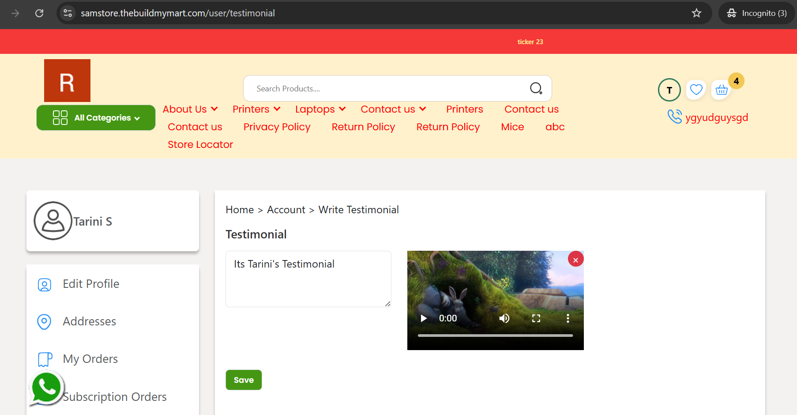Expand the Laptops dropdown menu
This screenshot has height=415, width=797.
[x=320, y=109]
